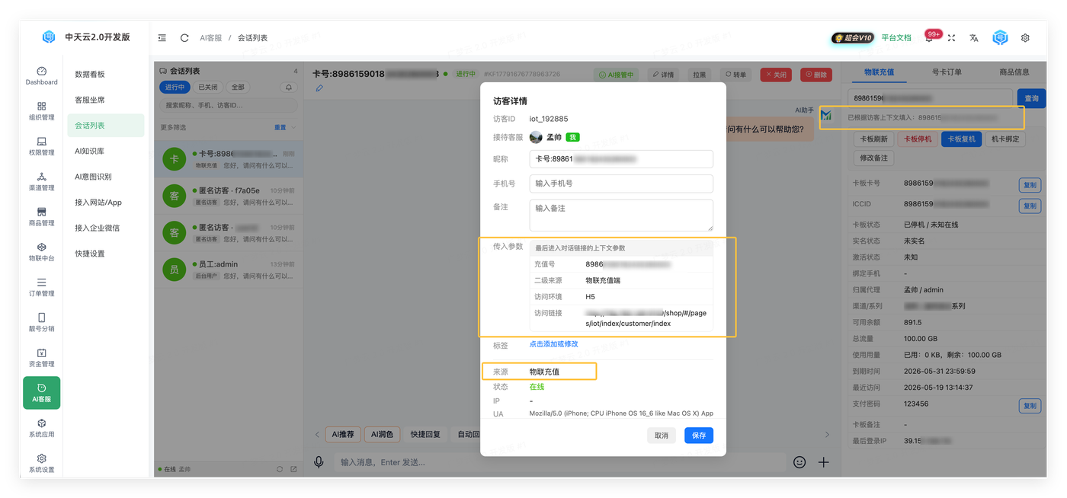Click the plus icon next to the emoji picker

[x=824, y=462]
